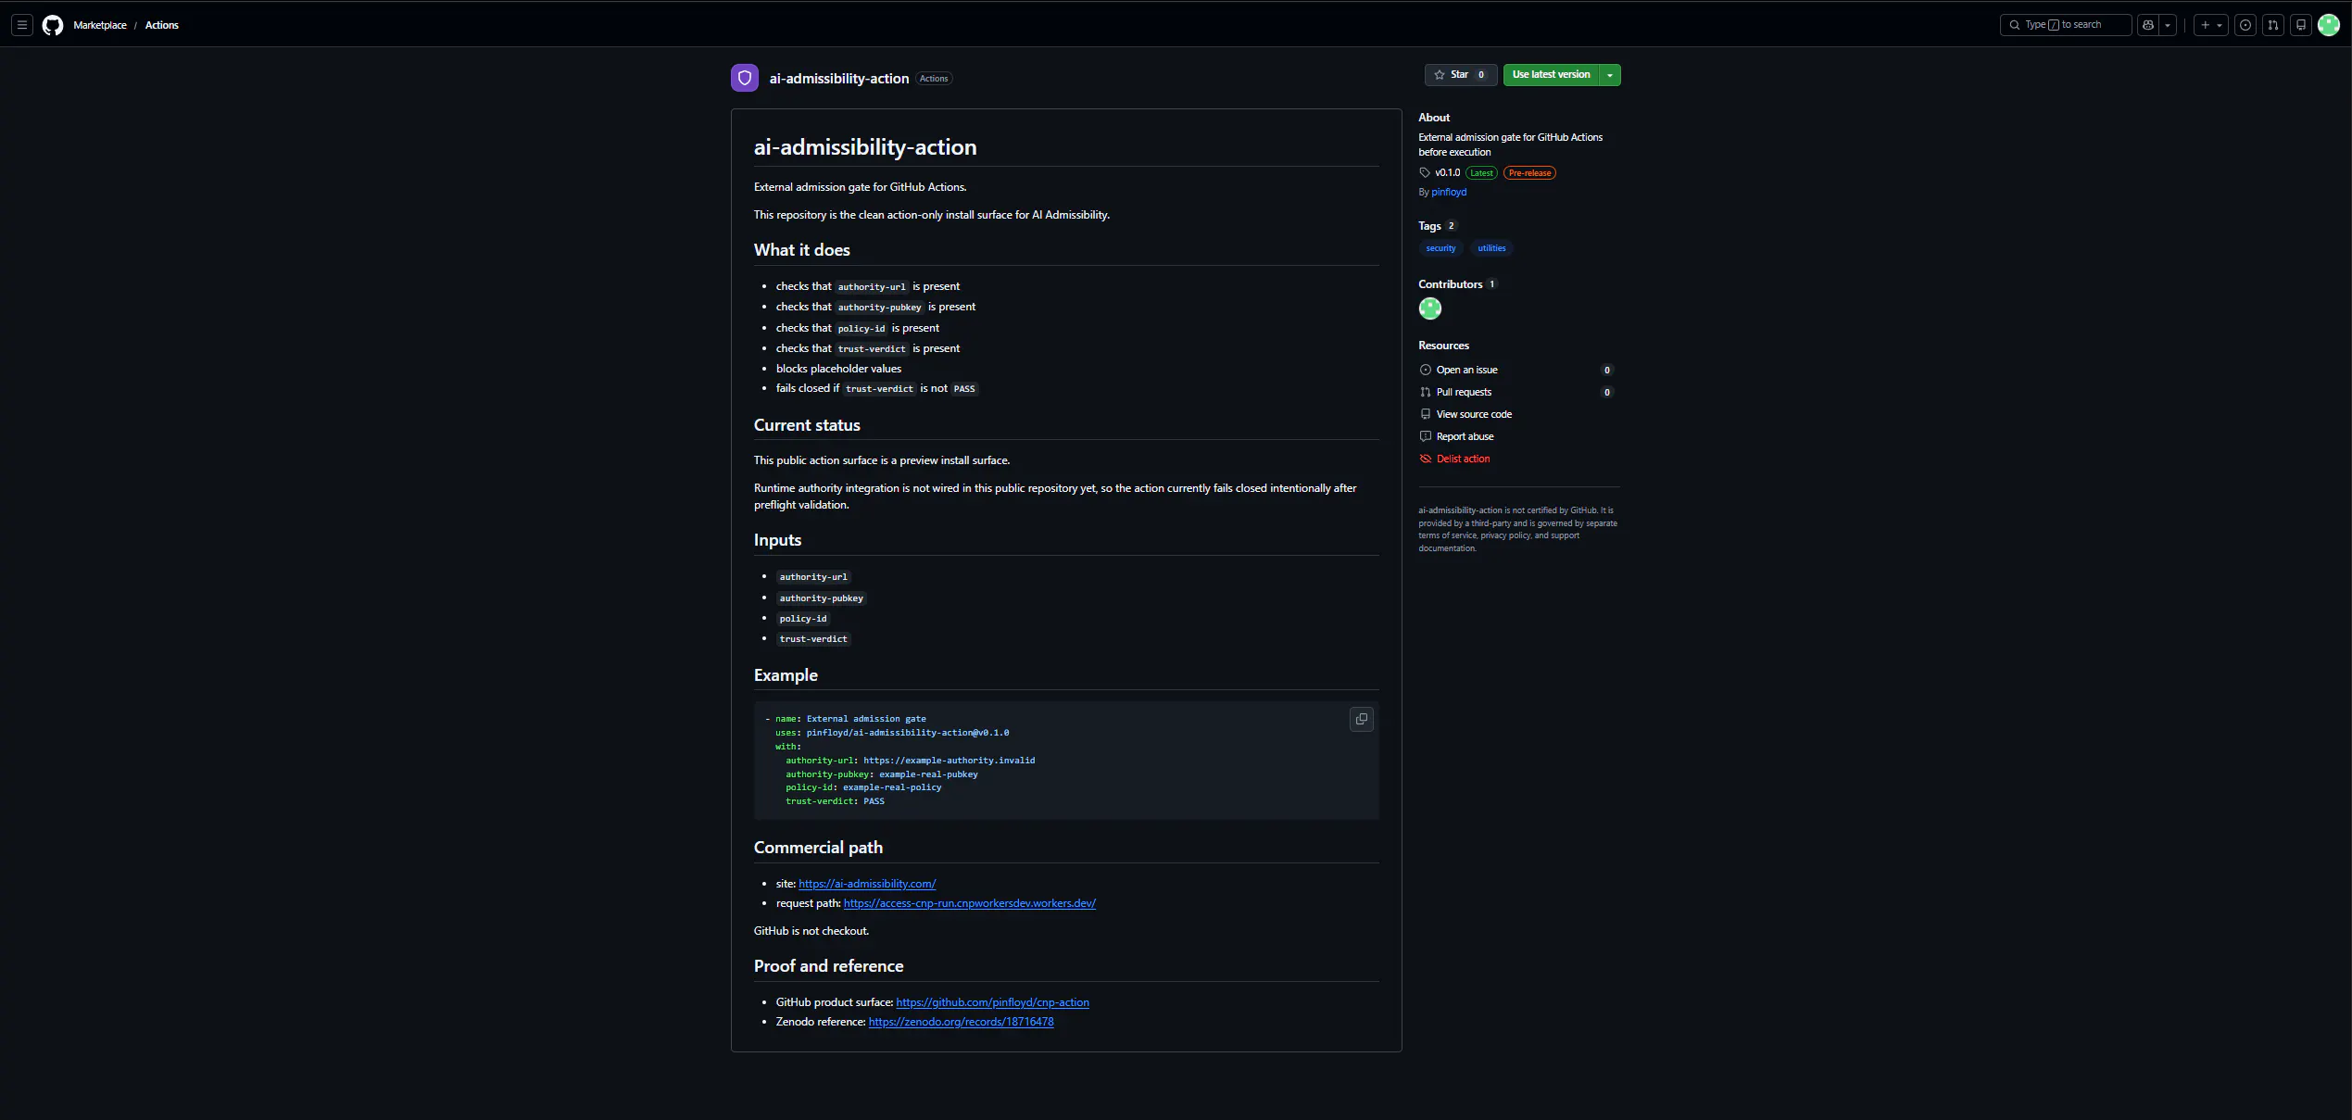Filter by the utilities tag
2352x1120 pixels.
click(x=1491, y=248)
